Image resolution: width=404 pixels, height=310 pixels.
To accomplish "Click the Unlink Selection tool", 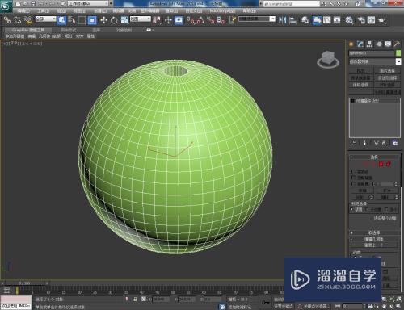I will click(x=18, y=20).
